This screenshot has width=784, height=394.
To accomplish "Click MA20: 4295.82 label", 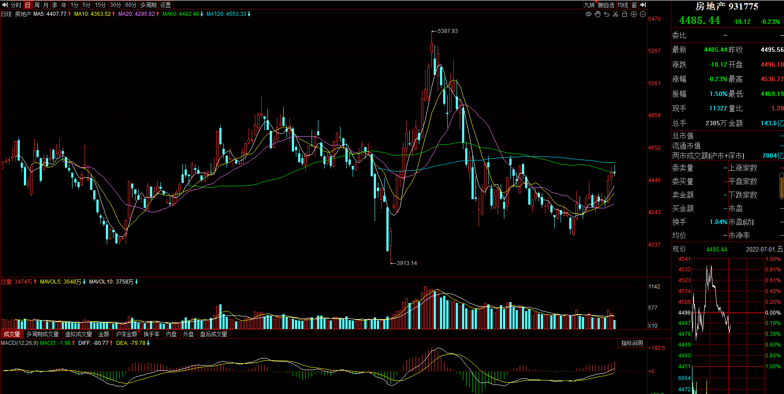I will tap(137, 14).
